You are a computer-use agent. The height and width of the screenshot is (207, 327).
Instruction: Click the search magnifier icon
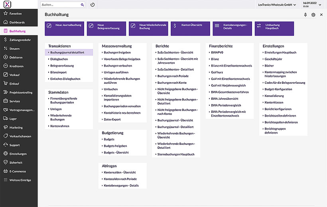[x=83, y=5]
